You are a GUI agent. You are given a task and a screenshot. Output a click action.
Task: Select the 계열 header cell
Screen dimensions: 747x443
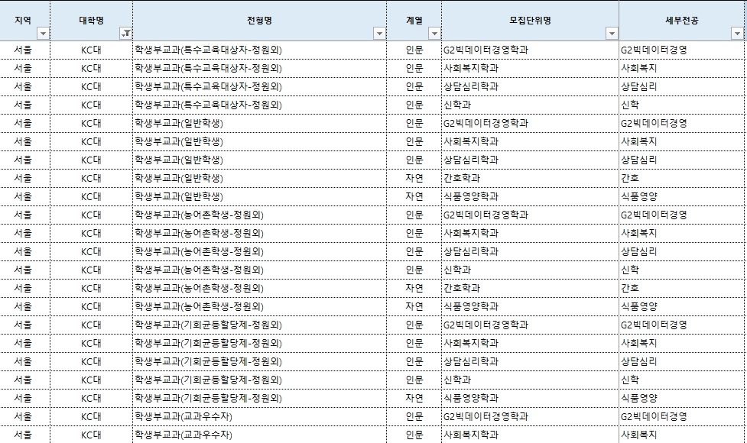[x=414, y=21]
